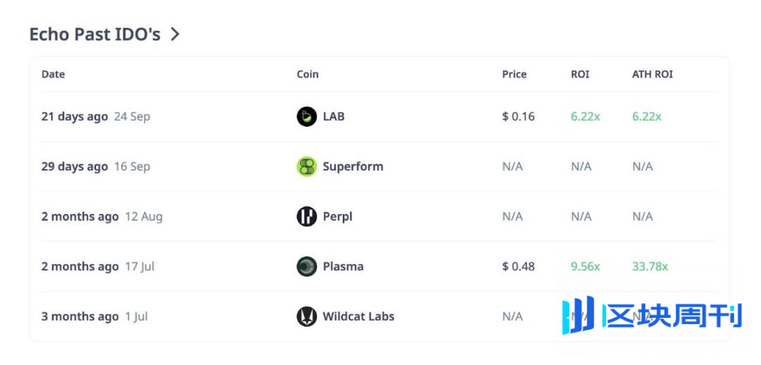Click the Superform green logo icon
761x365 pixels.
(x=307, y=166)
